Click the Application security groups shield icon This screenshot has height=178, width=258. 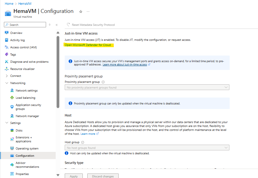click(x=12, y=107)
